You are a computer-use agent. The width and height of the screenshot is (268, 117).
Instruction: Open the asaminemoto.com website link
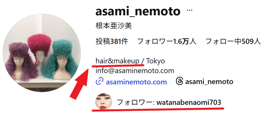pos(136,82)
